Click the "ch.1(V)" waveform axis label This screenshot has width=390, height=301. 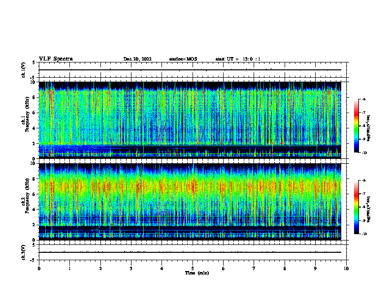[23, 70]
